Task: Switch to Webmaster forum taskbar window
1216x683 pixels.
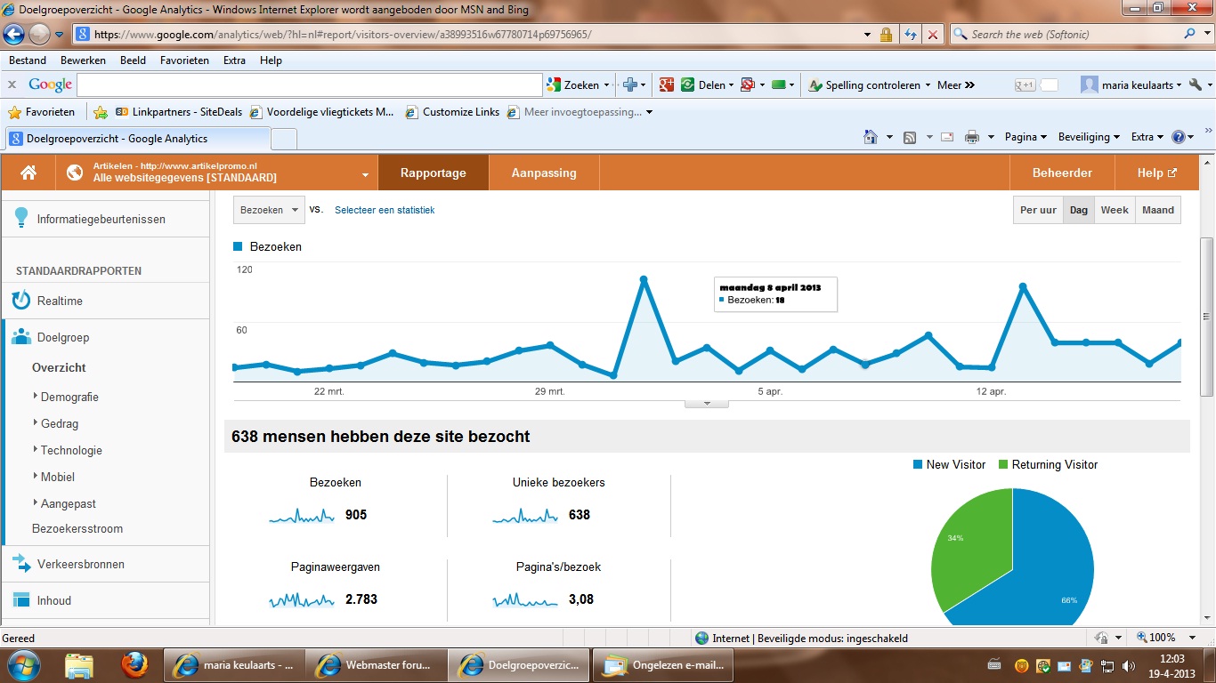Action: 375,664
